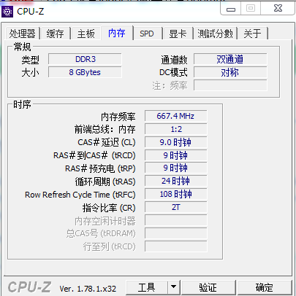Viewport: 296px width, 296px height.
Task: Expand the 工具 dropdown arrow
Action: (174, 288)
